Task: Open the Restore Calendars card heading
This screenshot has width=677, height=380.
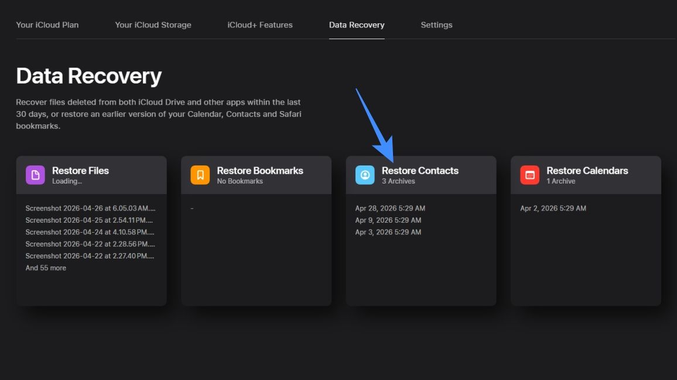Action: 587,171
